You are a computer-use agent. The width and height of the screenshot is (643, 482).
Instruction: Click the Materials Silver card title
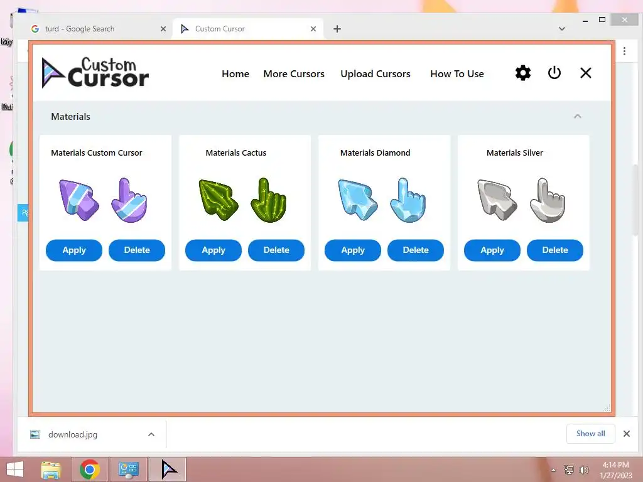point(515,153)
